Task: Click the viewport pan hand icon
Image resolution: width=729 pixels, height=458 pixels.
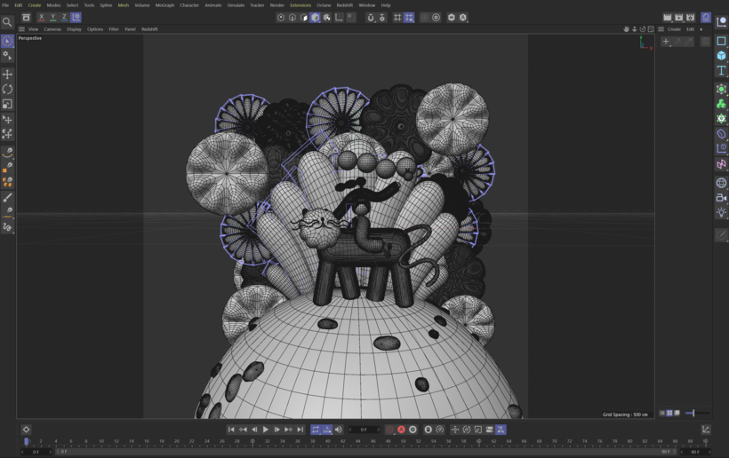Action: click(x=626, y=28)
